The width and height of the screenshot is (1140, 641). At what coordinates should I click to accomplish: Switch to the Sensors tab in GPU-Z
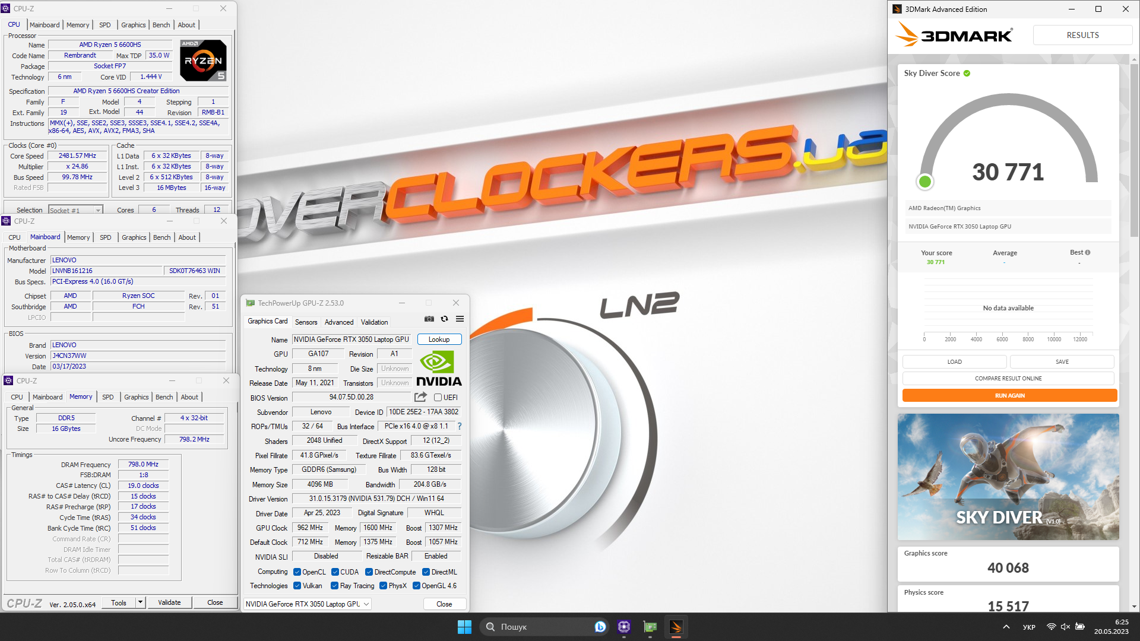(306, 322)
